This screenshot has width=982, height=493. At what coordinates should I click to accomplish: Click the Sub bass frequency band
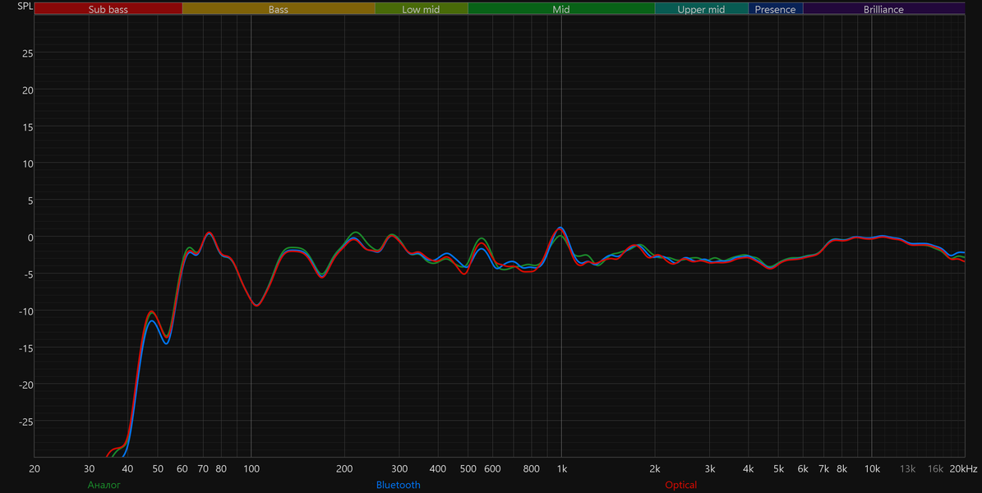pyautogui.click(x=108, y=9)
